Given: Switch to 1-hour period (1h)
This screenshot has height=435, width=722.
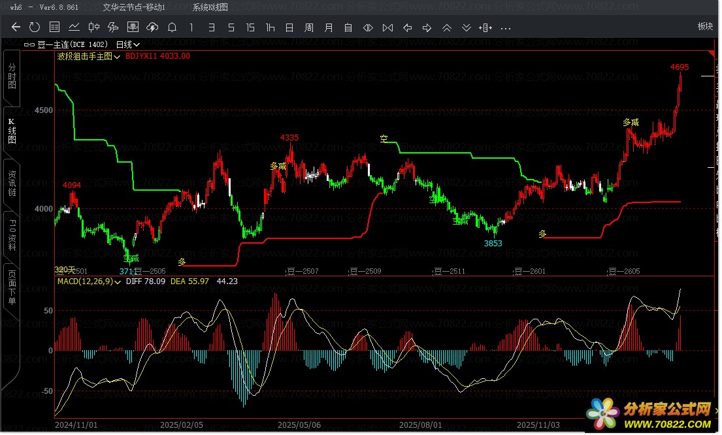Looking at the screenshot, I should [270, 27].
